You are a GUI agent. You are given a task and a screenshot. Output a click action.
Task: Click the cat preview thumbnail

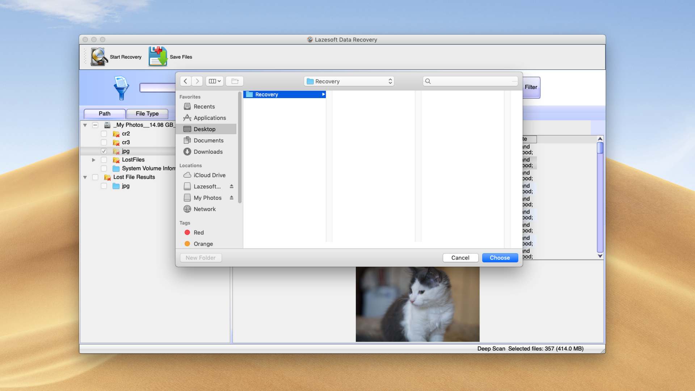click(x=417, y=304)
